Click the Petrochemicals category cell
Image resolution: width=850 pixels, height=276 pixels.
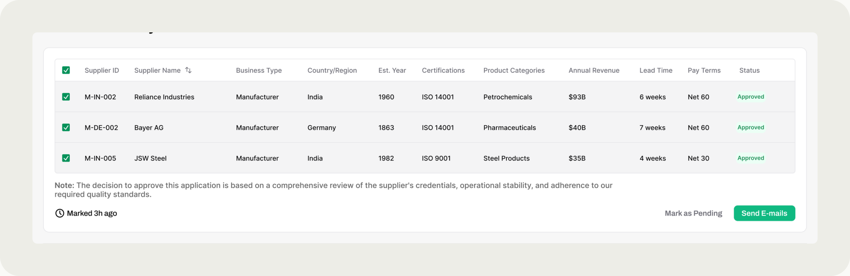pyautogui.click(x=508, y=97)
